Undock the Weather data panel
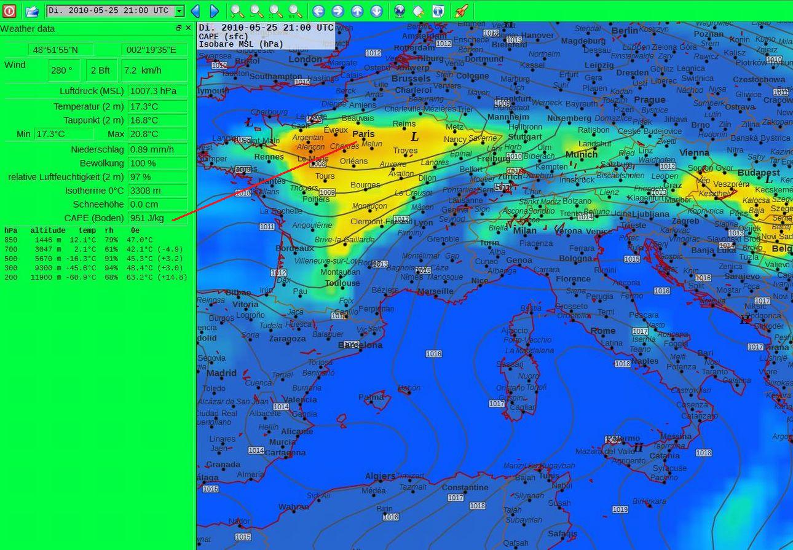Viewport: 793px width, 550px height. point(179,28)
